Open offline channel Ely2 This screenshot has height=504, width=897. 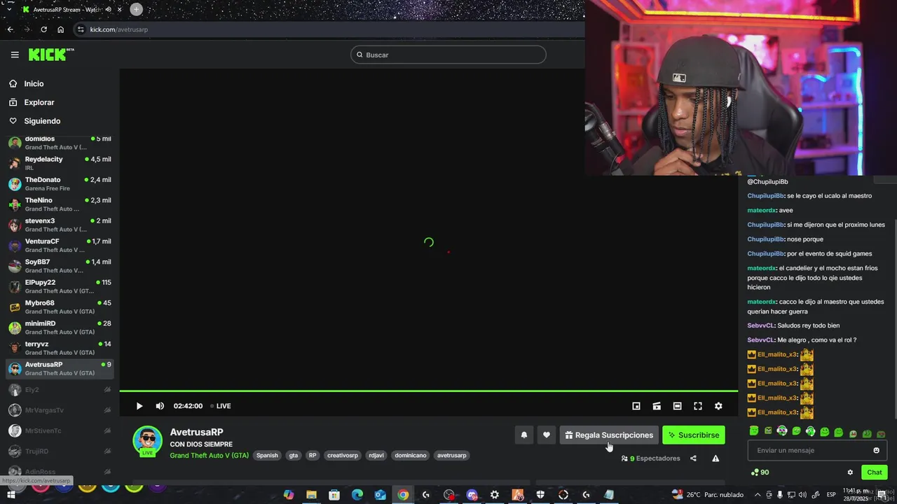pyautogui.click(x=59, y=389)
